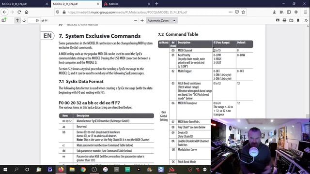The image size is (310, 174).
Task: Show Firefox sidebars
Action: pos(289,12)
